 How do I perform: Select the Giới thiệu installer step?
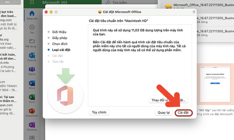(59, 32)
